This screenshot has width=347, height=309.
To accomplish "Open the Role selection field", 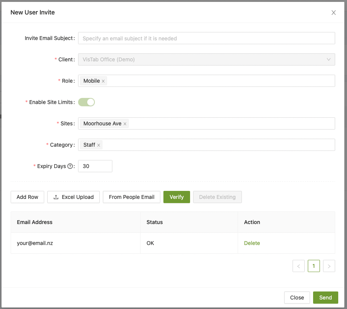I will 221,81.
